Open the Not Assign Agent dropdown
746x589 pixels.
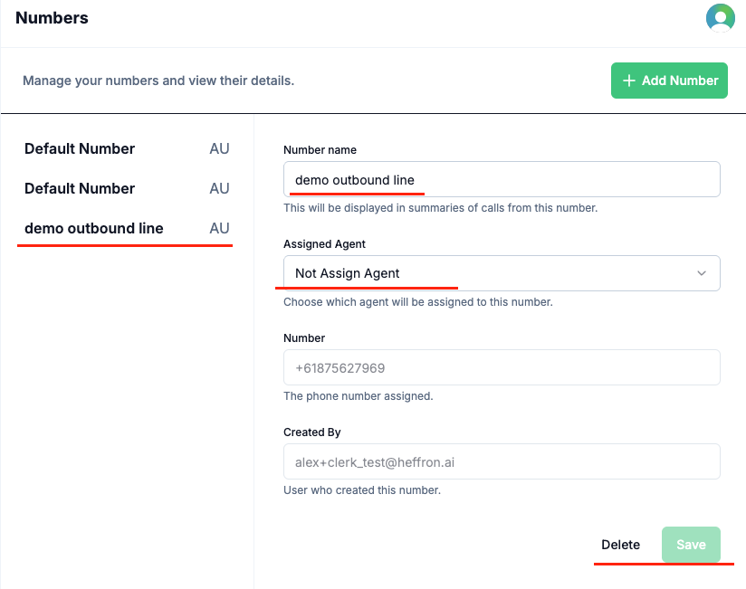[x=502, y=273]
